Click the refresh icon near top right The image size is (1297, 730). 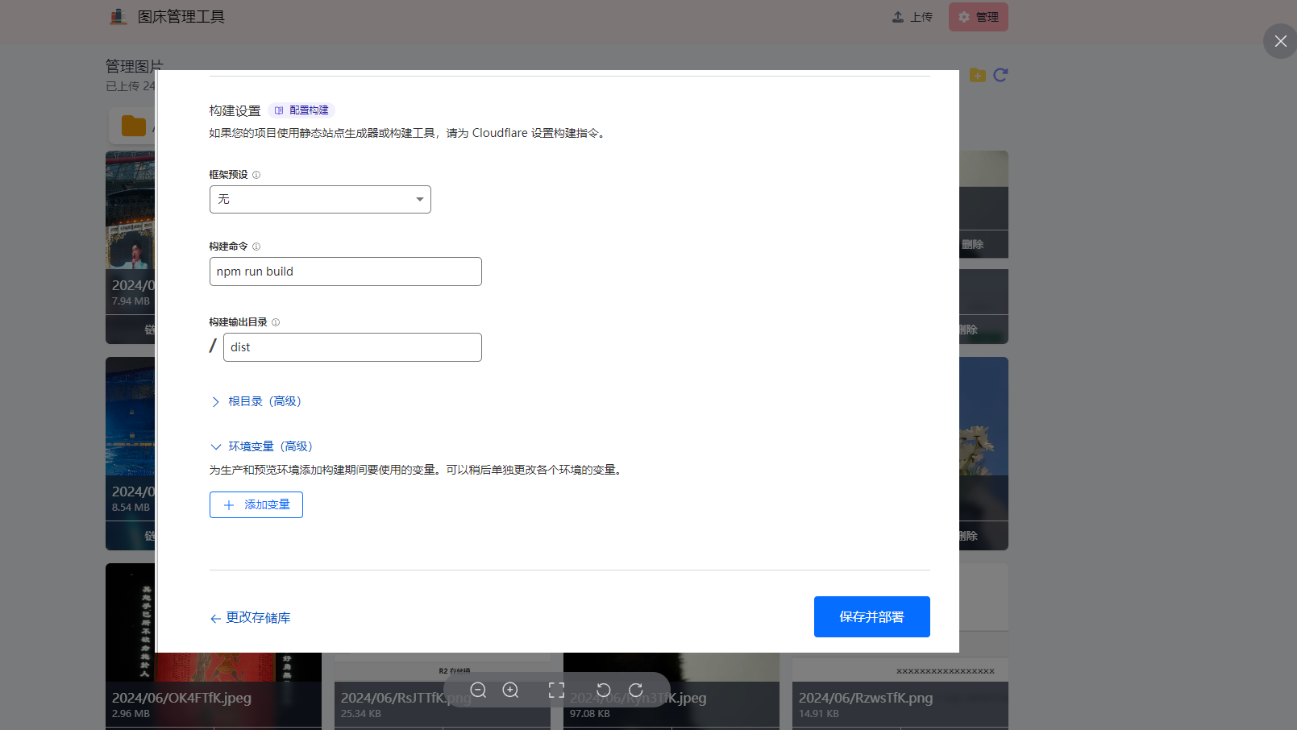click(x=1000, y=75)
